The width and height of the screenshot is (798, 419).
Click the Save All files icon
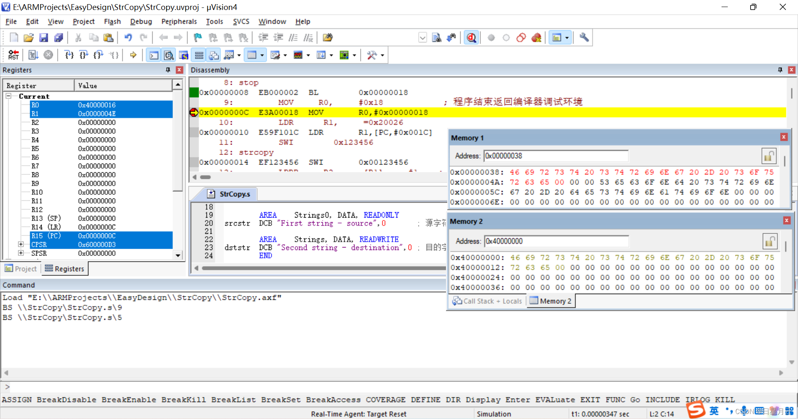pyautogui.click(x=59, y=38)
